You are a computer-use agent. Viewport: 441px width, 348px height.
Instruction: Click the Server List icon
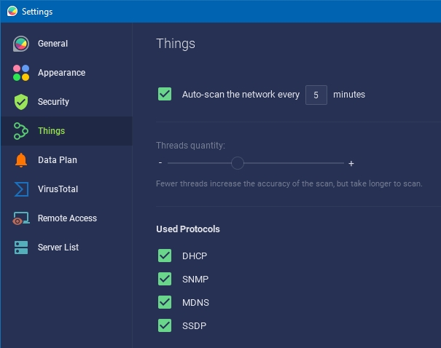point(21,248)
